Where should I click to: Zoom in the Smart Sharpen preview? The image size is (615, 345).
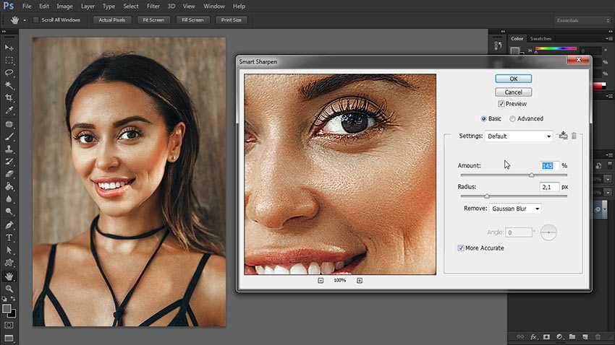360,281
